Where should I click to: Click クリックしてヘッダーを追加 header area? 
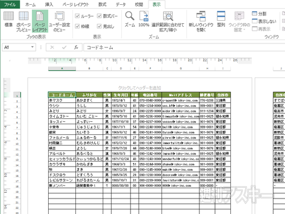coord(140,88)
